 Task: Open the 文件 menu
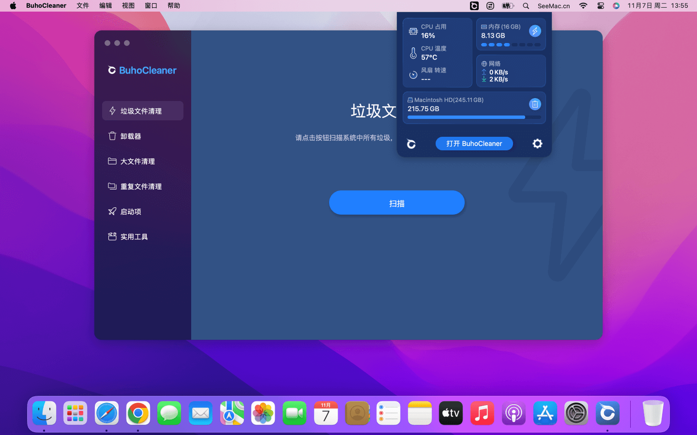pyautogui.click(x=83, y=6)
